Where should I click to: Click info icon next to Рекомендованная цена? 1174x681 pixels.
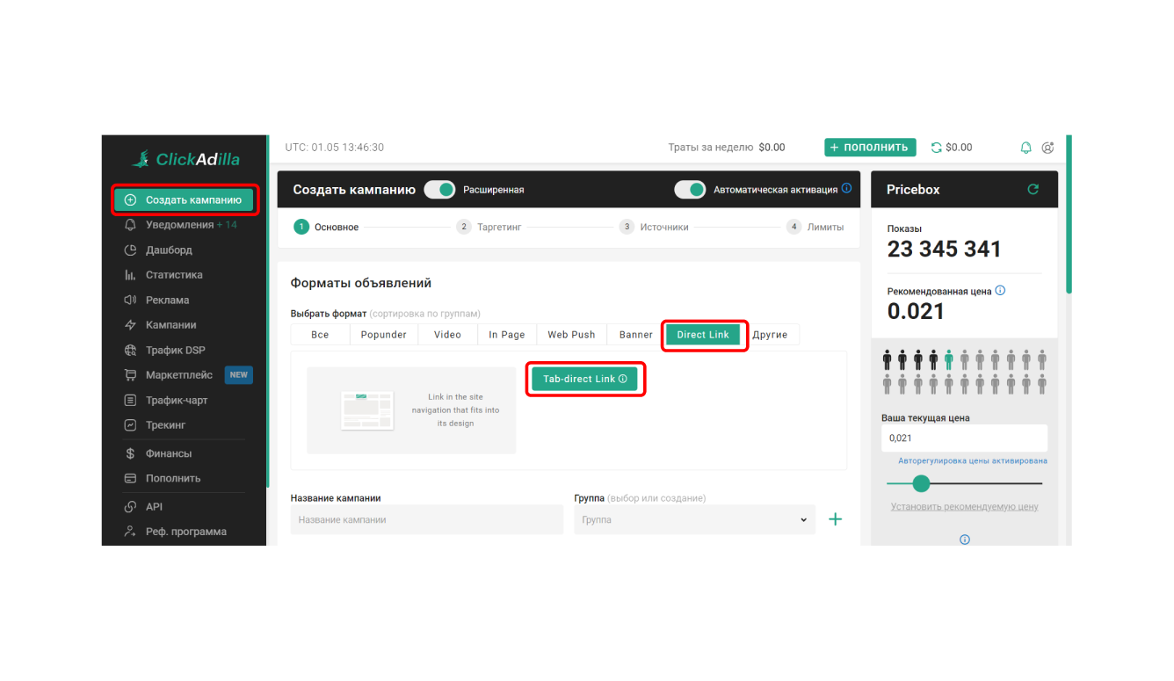[1000, 291]
